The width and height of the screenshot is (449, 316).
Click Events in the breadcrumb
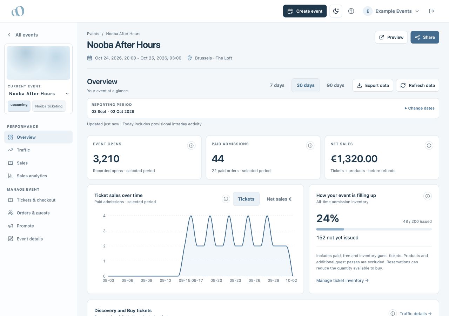(x=93, y=34)
